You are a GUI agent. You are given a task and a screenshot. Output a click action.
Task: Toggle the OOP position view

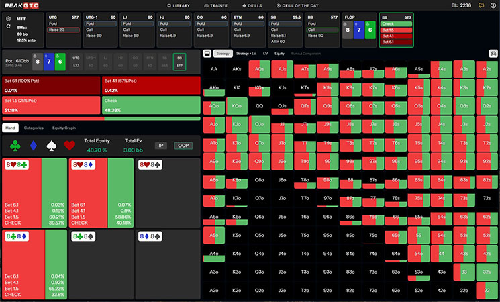[x=183, y=145]
